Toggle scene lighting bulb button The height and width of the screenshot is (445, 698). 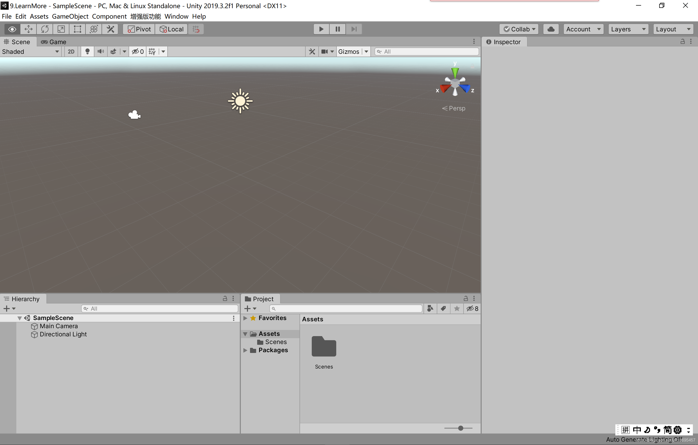87,52
